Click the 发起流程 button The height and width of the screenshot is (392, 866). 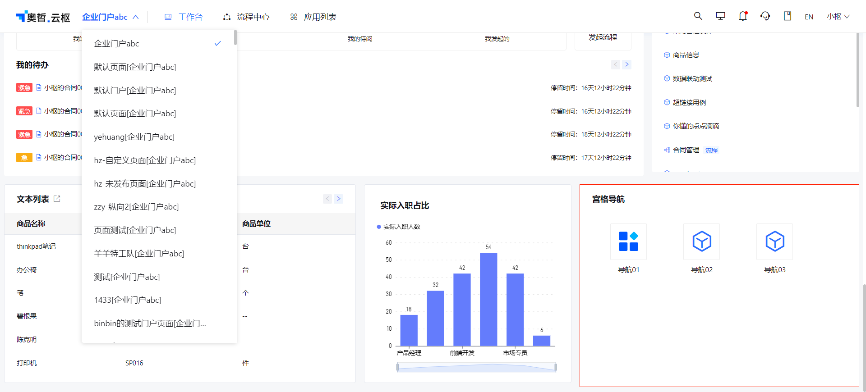603,37
